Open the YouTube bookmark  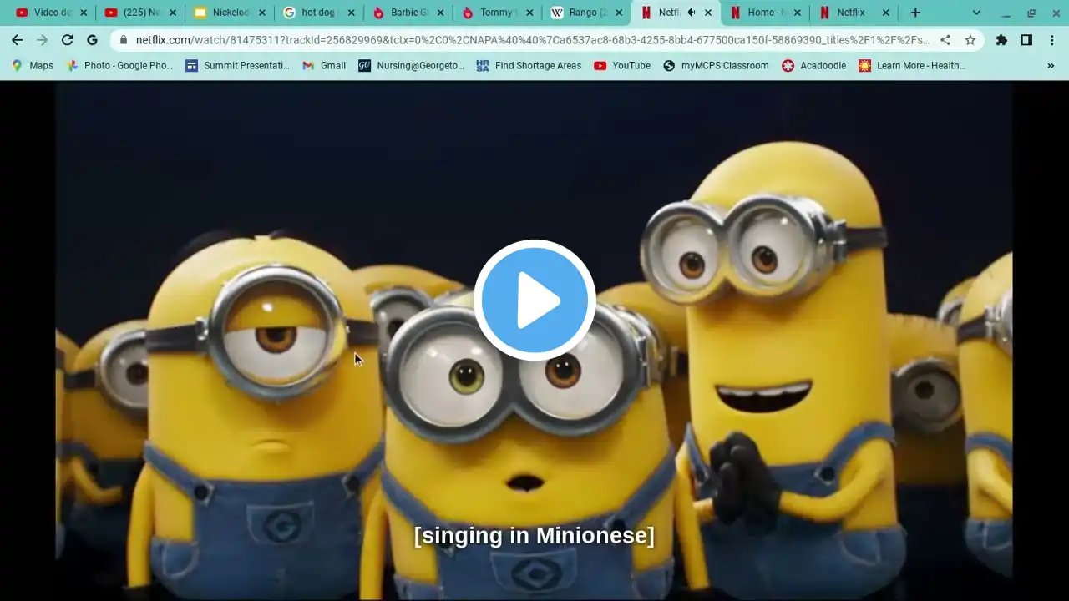[622, 66]
